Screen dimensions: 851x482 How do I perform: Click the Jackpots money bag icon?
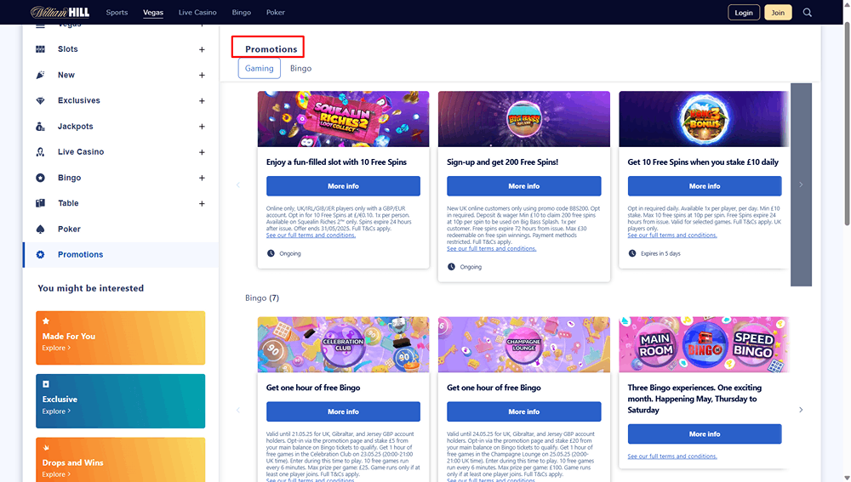(40, 127)
